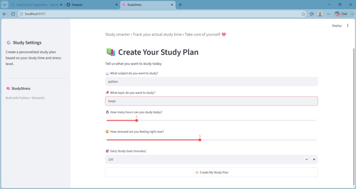Minimize the browser window

point(329,4)
